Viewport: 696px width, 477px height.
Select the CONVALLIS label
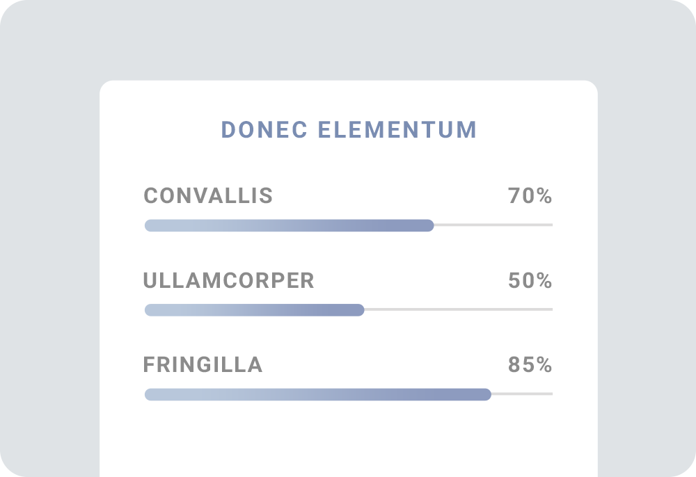point(208,196)
